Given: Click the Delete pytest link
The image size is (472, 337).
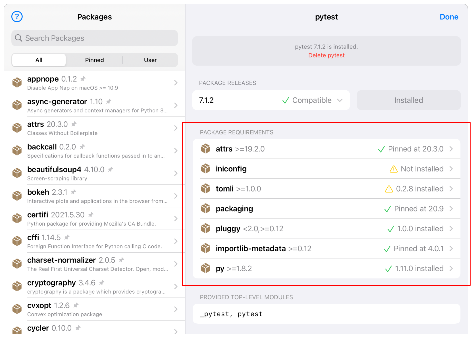Looking at the screenshot, I should (x=326, y=55).
